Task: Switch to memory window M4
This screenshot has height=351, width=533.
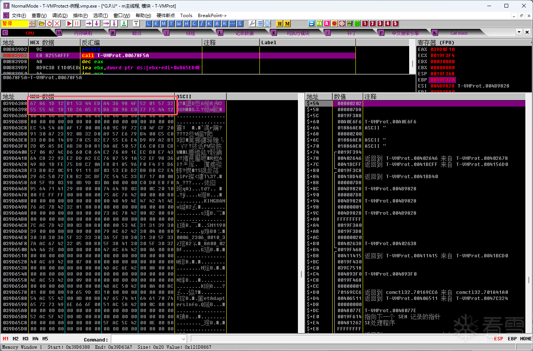Action: (x=35, y=338)
